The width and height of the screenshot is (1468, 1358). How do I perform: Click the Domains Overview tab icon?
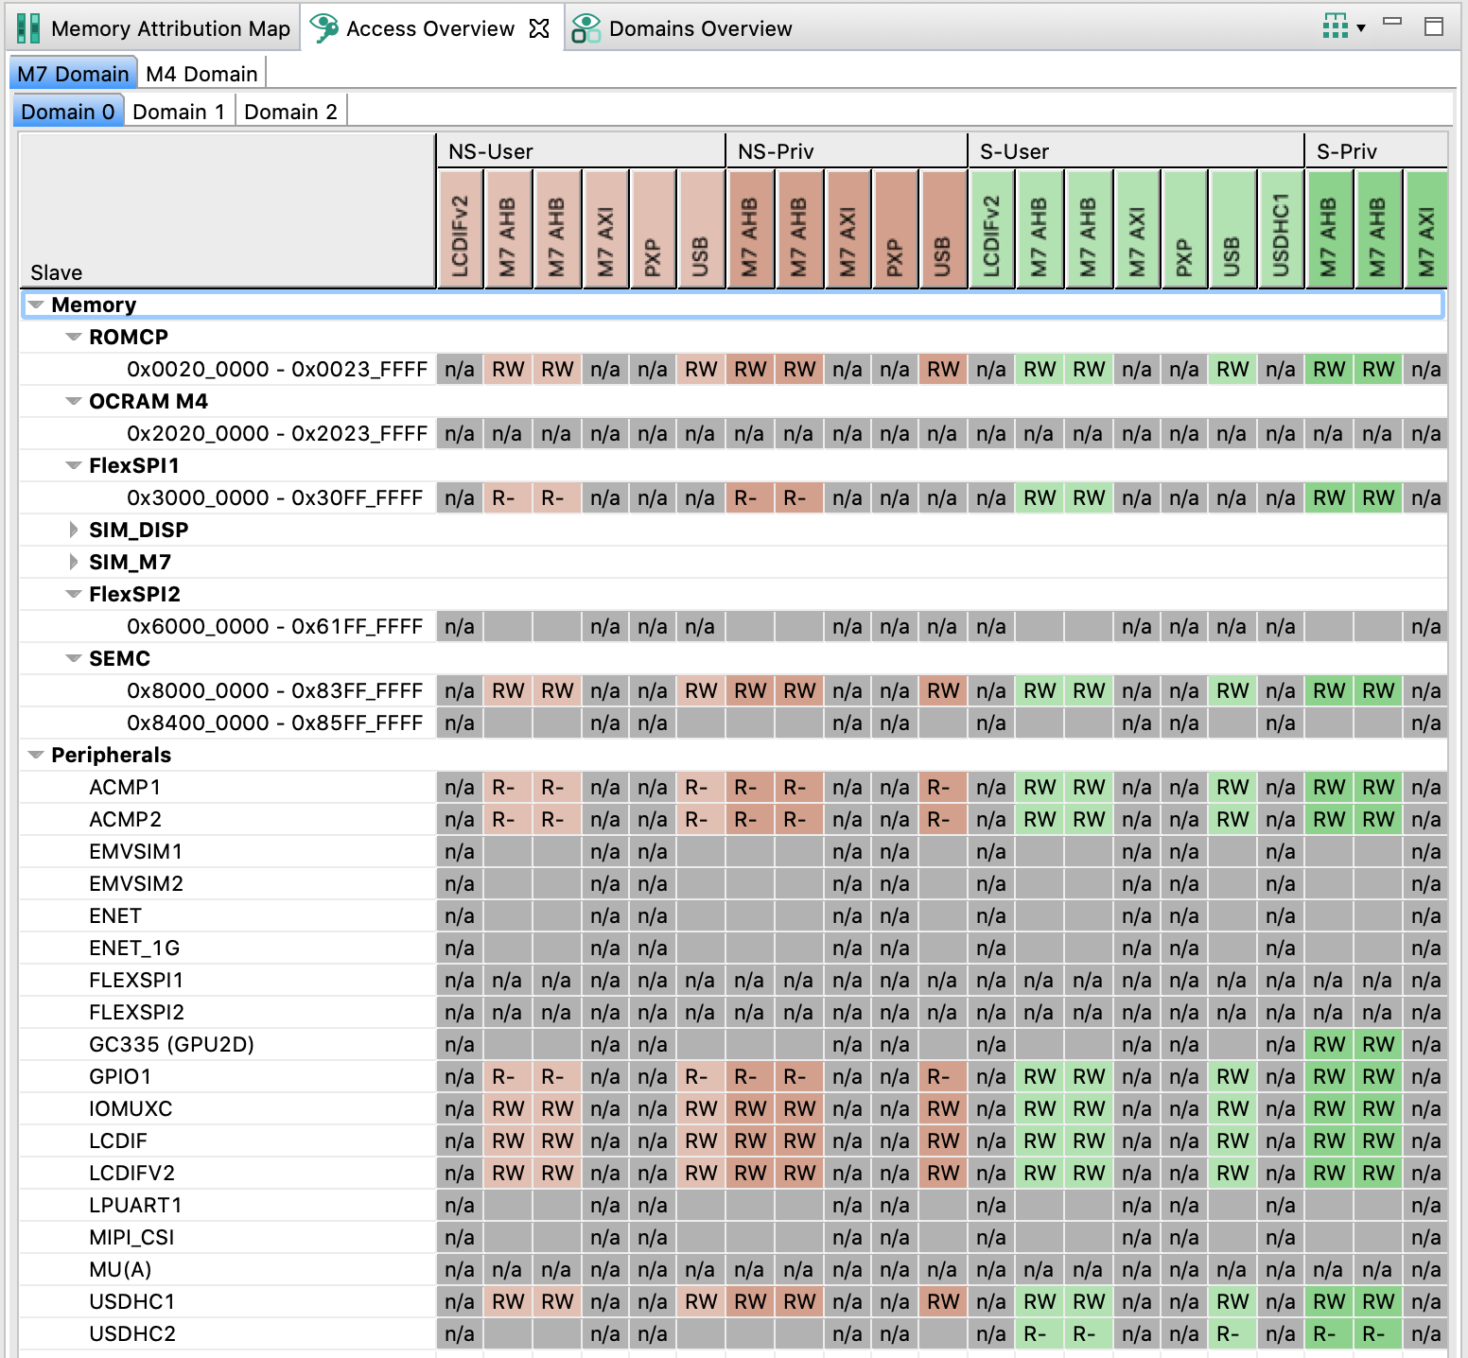click(585, 28)
